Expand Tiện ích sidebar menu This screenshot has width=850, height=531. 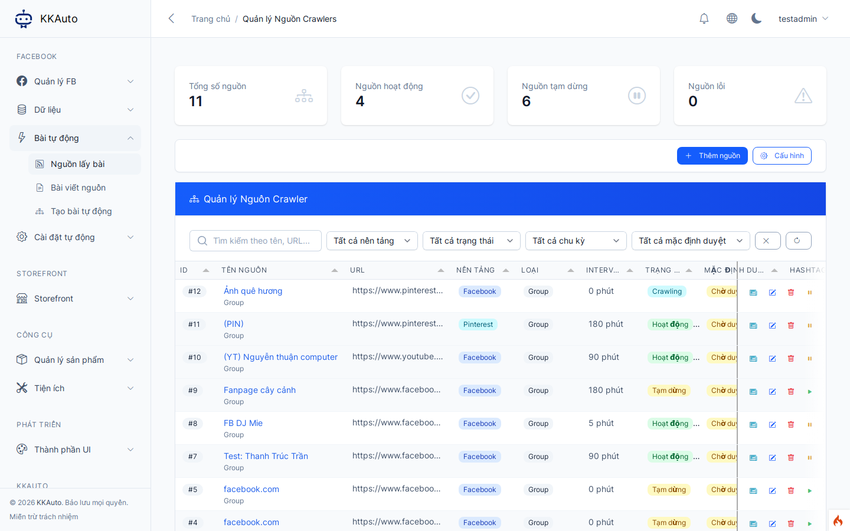(x=75, y=388)
